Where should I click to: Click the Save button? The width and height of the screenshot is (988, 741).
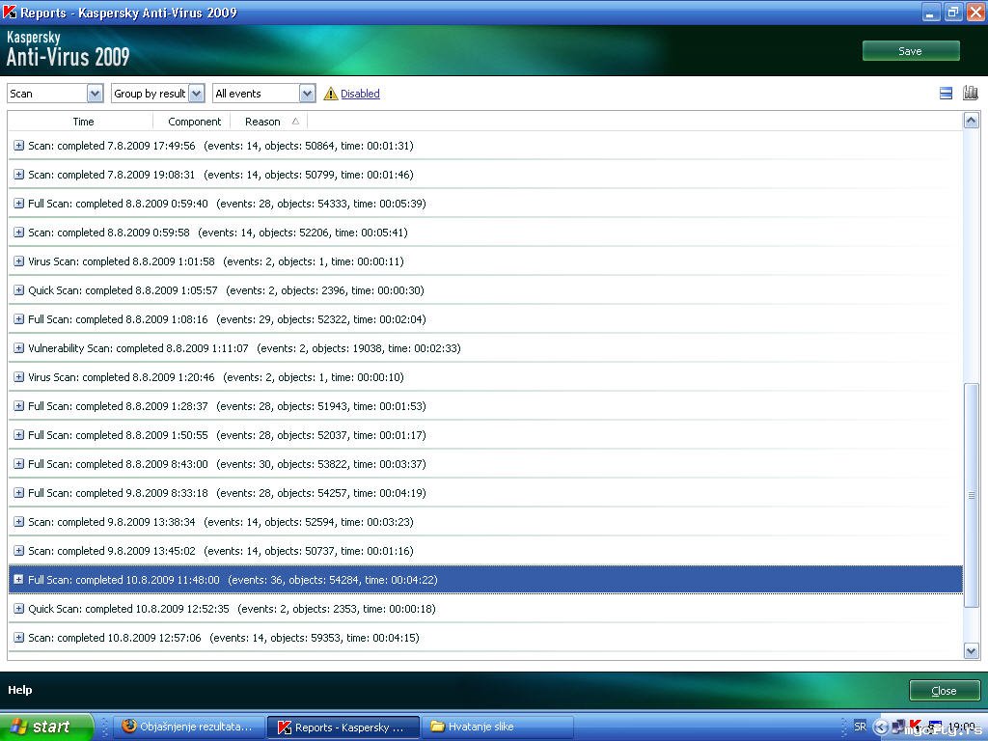point(911,51)
